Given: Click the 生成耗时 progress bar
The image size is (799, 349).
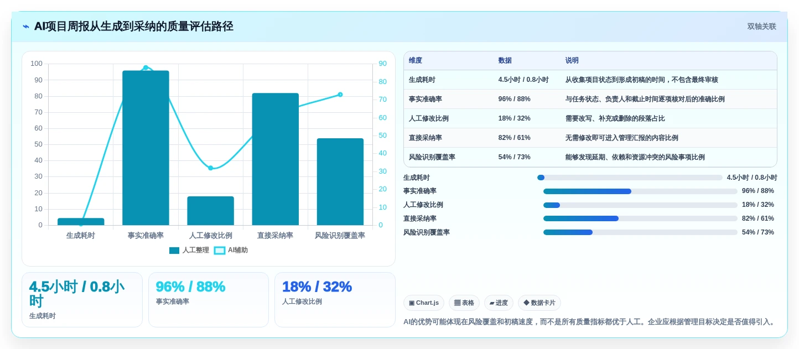Looking at the screenshot, I should [x=630, y=178].
